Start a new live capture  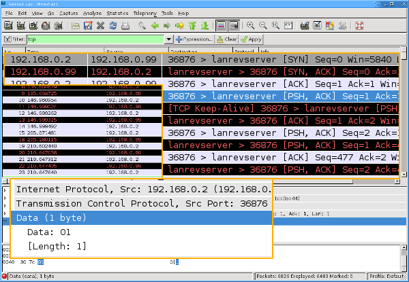point(33,25)
